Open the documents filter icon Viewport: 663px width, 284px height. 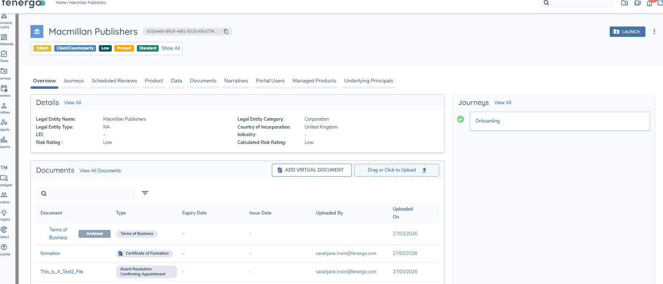[x=145, y=193]
